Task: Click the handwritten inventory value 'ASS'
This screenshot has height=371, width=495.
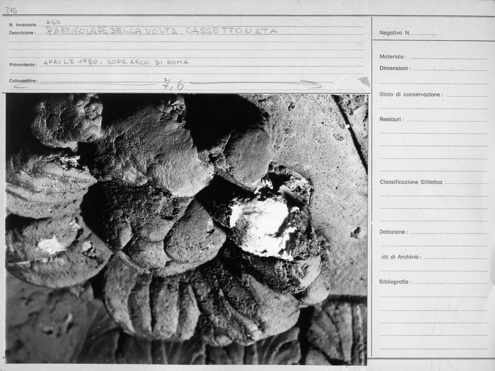Action: coord(54,22)
